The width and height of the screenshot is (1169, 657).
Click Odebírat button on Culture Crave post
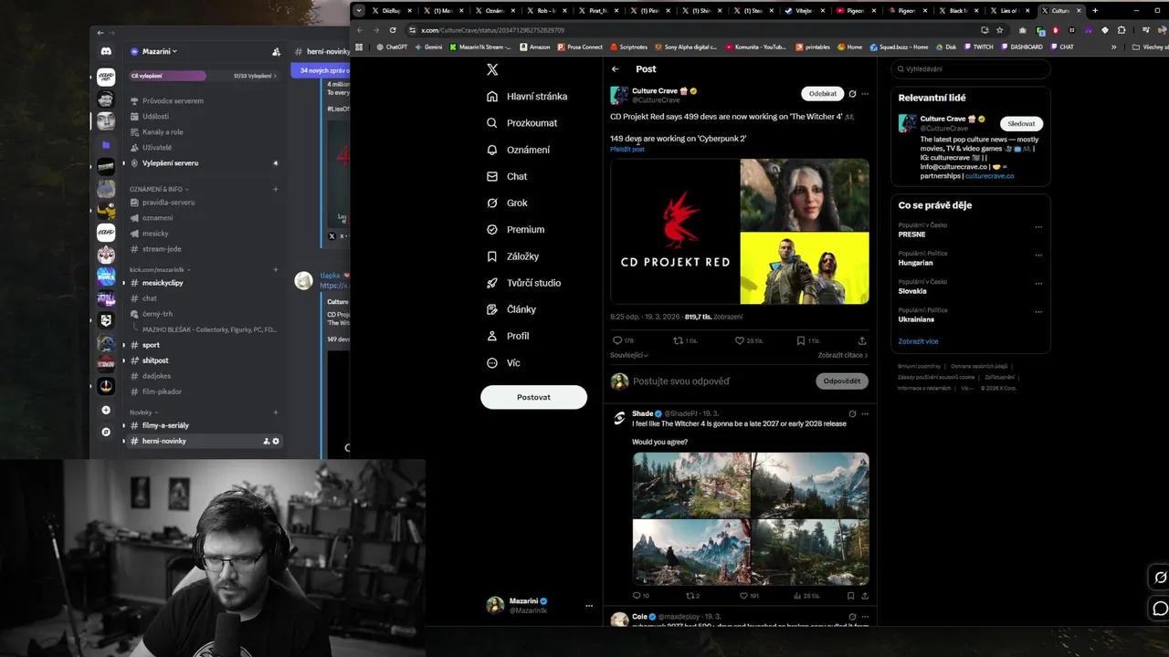click(x=822, y=93)
